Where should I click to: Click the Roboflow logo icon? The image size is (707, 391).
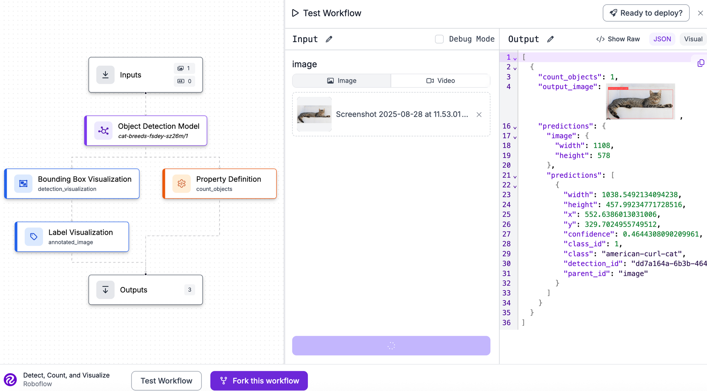(x=10, y=380)
